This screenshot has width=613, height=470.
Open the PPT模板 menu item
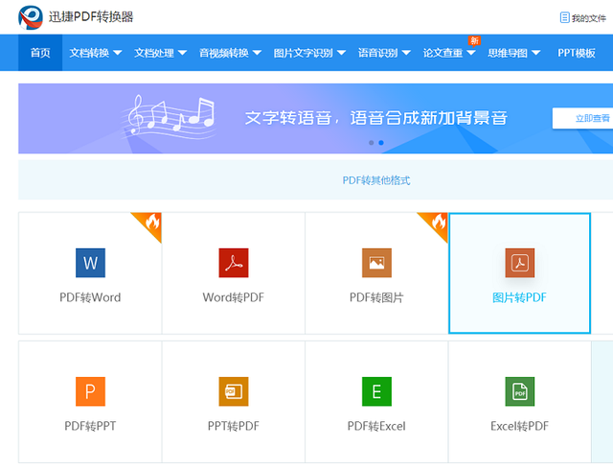[x=577, y=53]
